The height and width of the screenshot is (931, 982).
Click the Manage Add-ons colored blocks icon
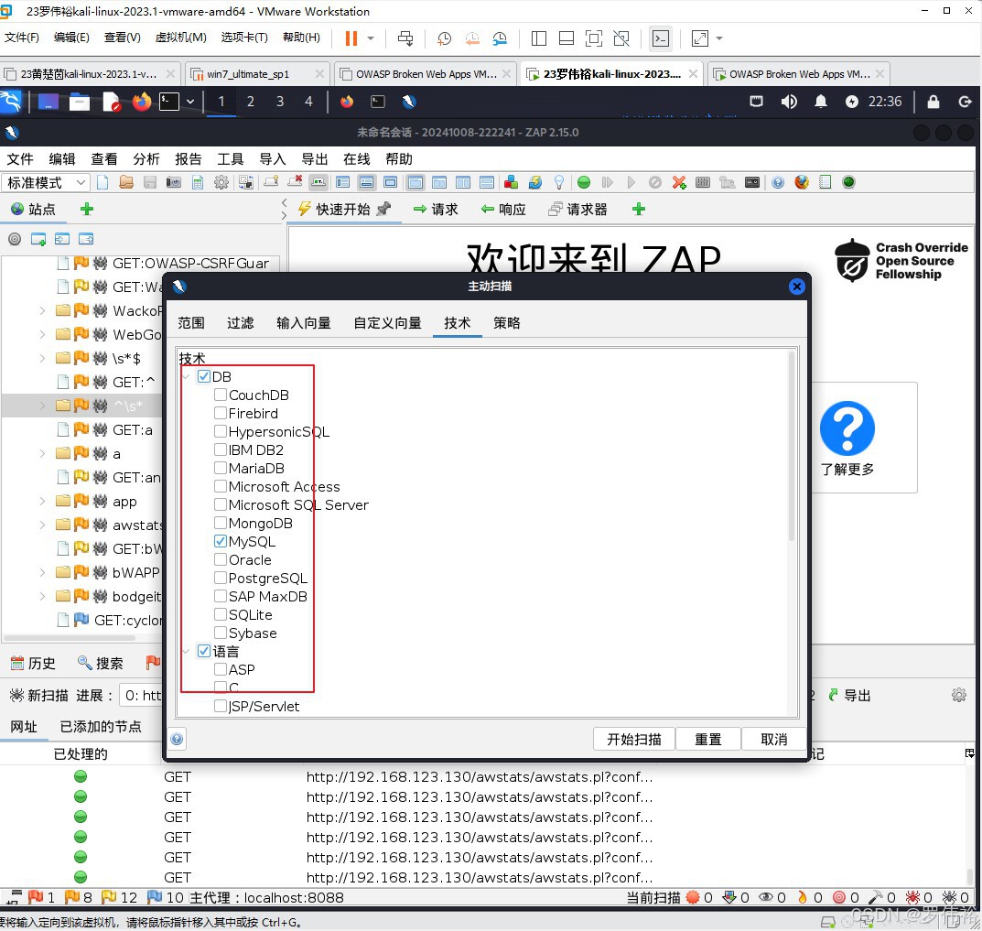pyautogui.click(x=511, y=182)
